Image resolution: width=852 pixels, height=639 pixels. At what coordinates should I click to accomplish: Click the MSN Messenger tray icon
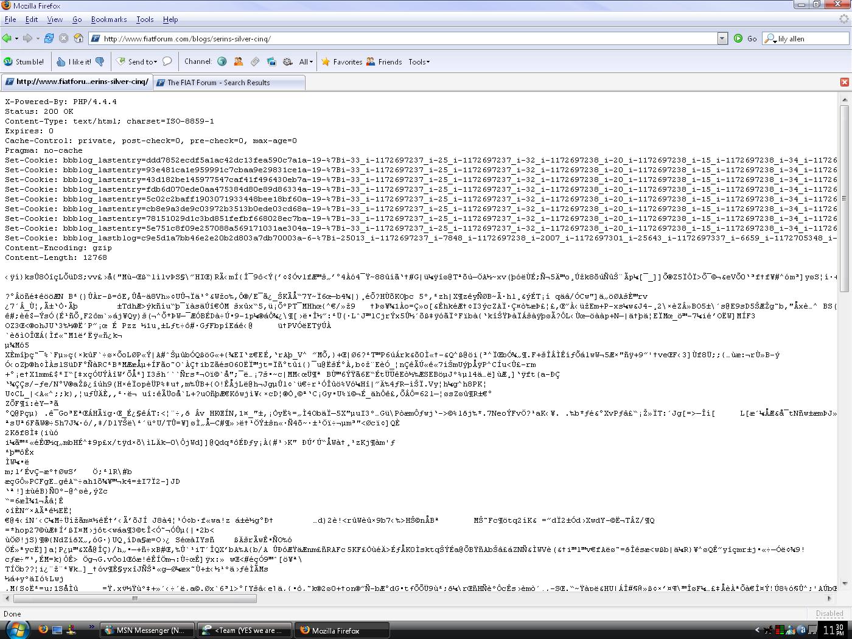789,630
